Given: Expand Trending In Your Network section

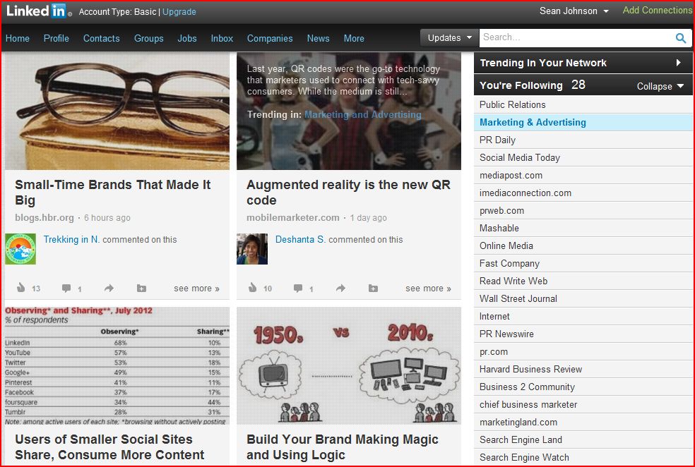Looking at the screenshot, I should (x=583, y=63).
